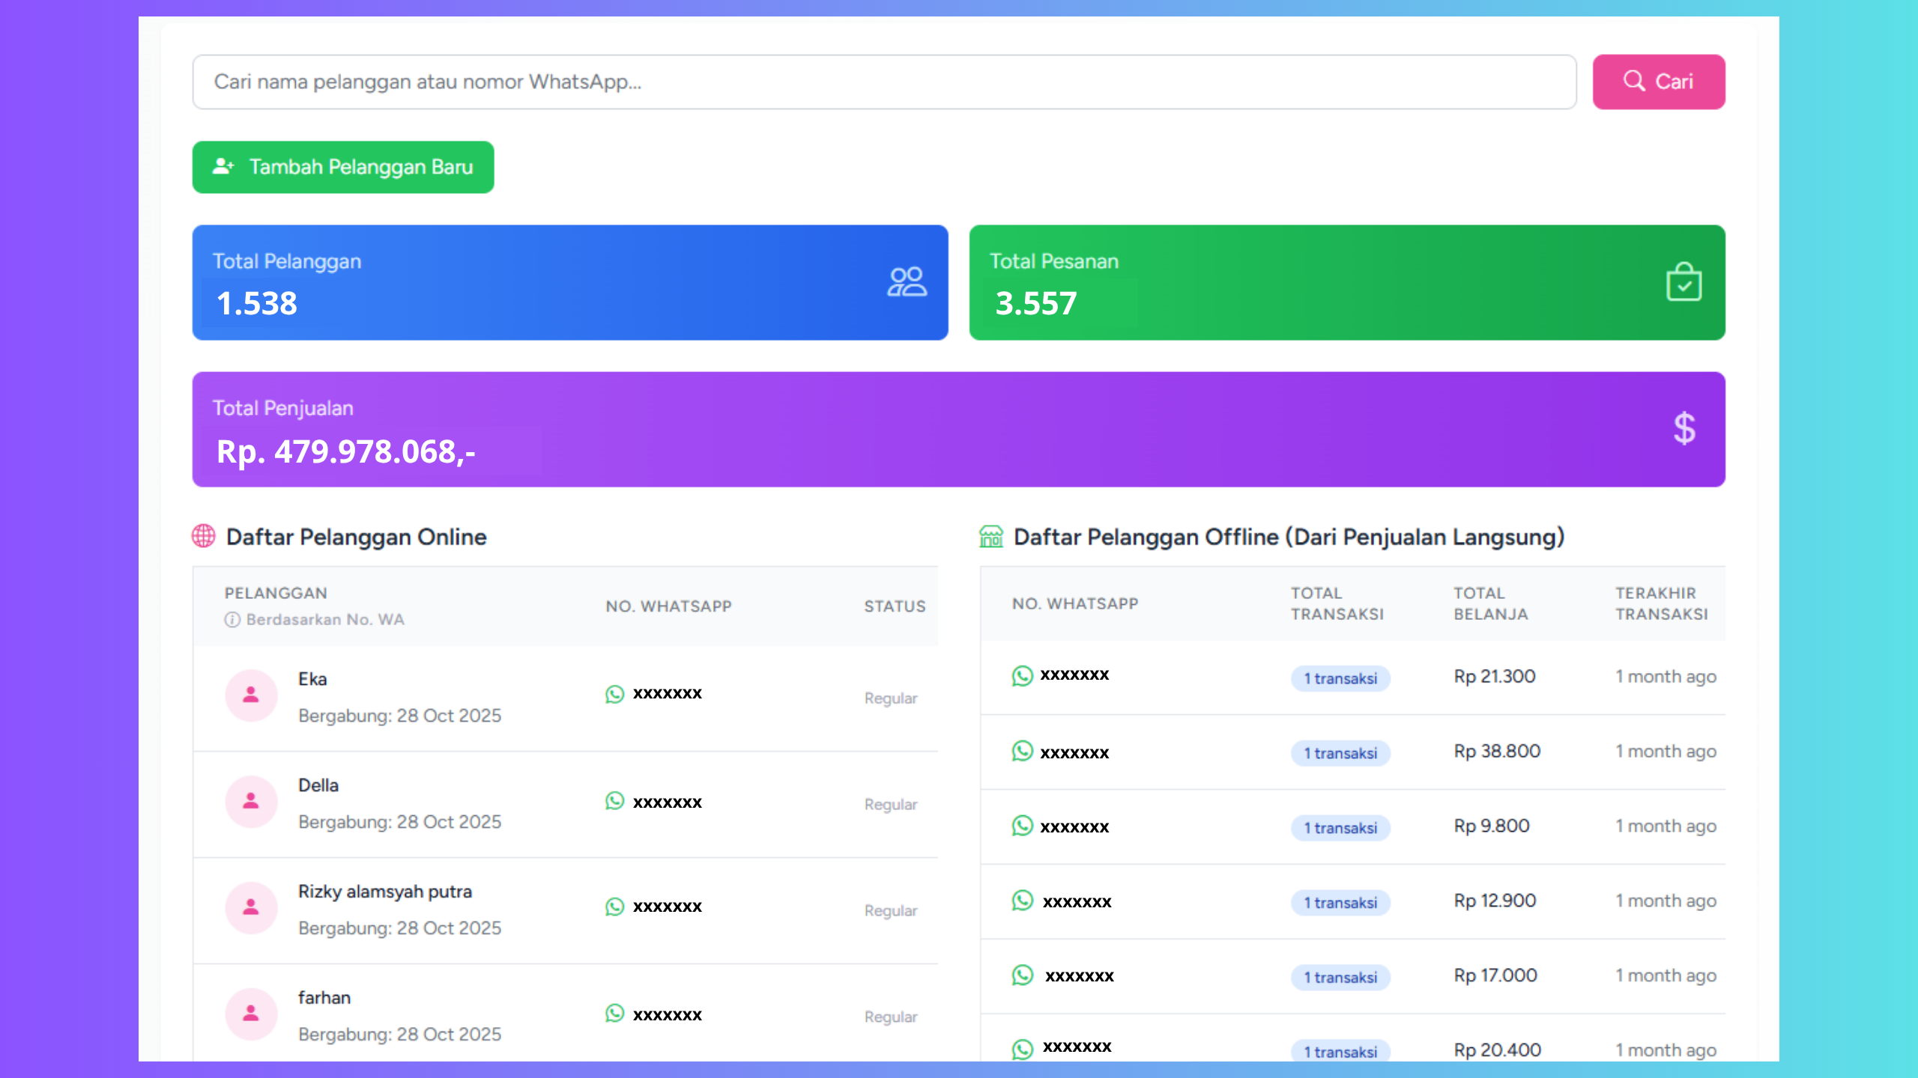Click the WhatsApp icon in Della's row
Screen dimensions: 1918x1078
pyautogui.click(x=615, y=801)
